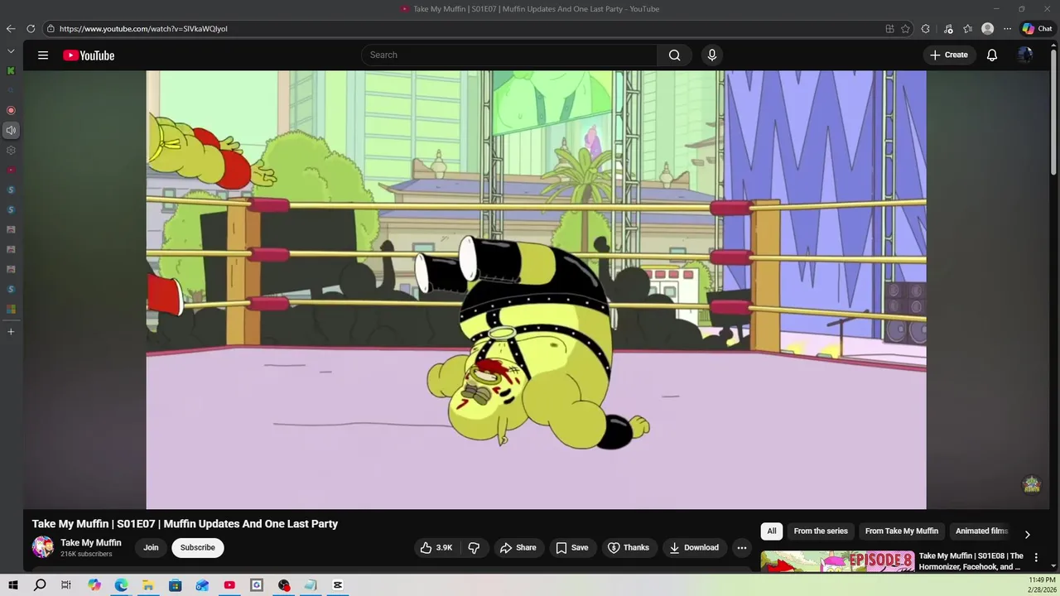The height and width of the screenshot is (596, 1060).
Task: Open the Windows Start menu
Action: coord(13,585)
